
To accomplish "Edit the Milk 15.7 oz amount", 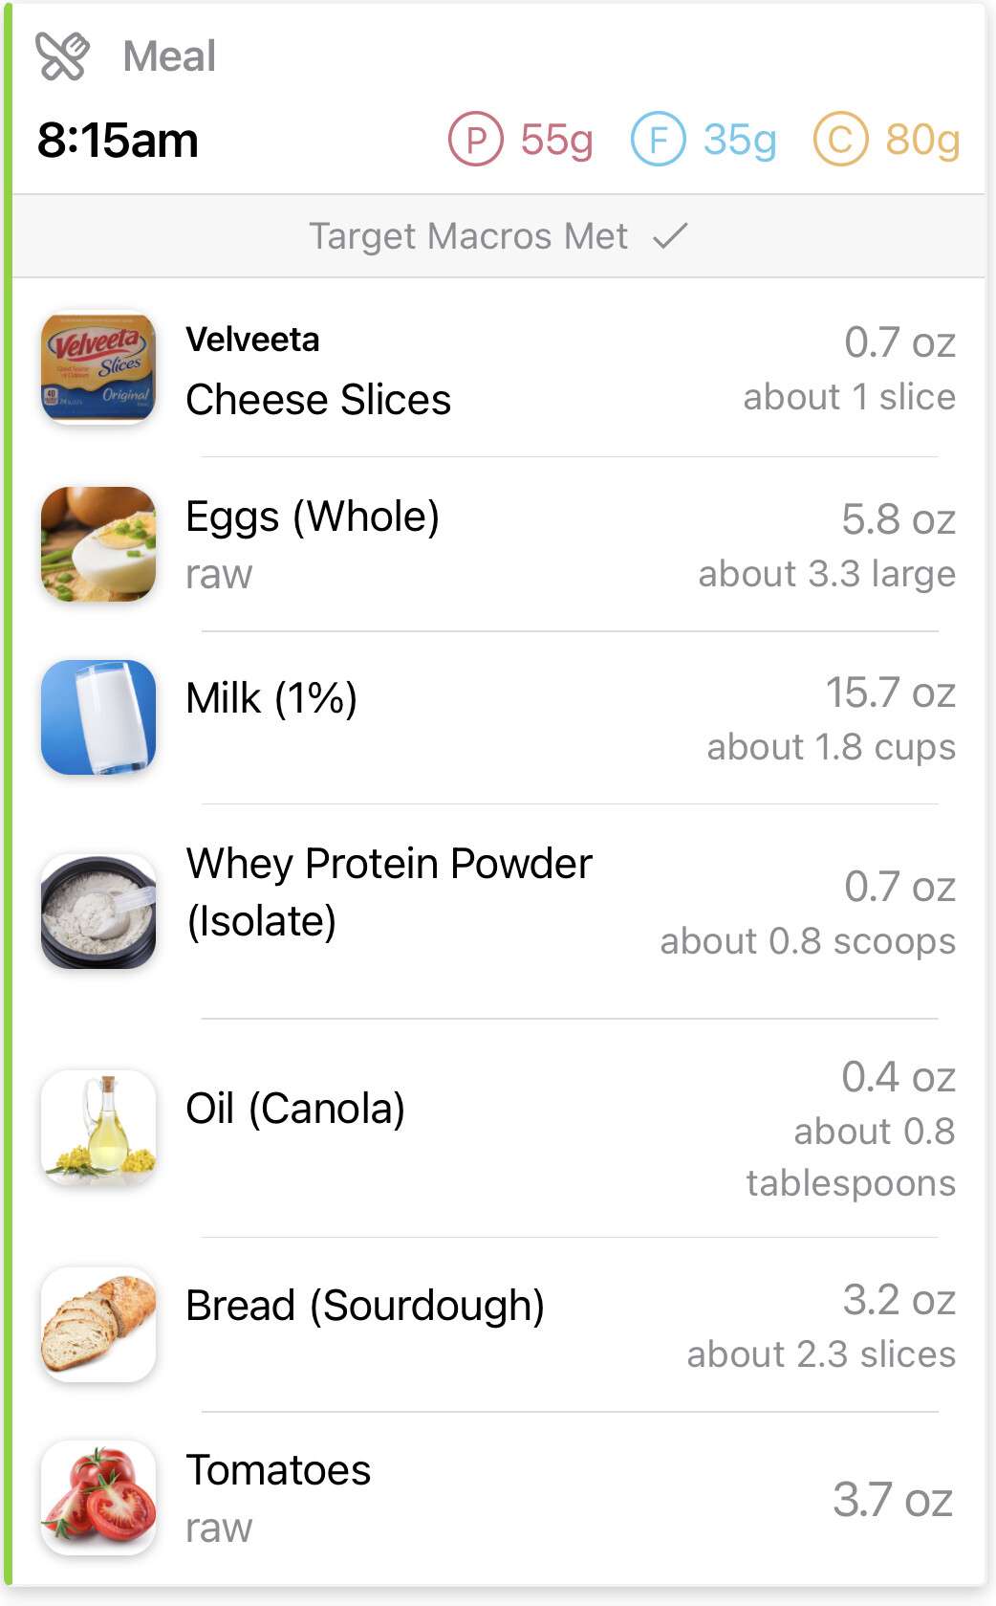I will 890,693.
